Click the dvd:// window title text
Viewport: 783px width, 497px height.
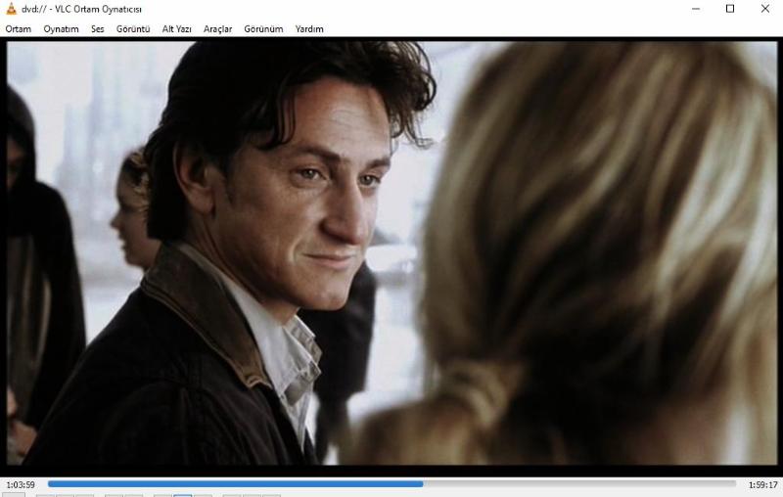coord(88,9)
